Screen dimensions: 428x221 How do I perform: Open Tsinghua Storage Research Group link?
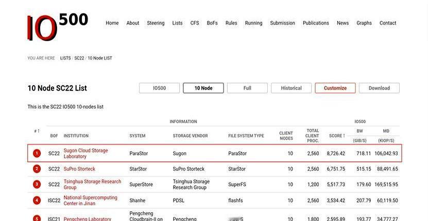[92, 185]
